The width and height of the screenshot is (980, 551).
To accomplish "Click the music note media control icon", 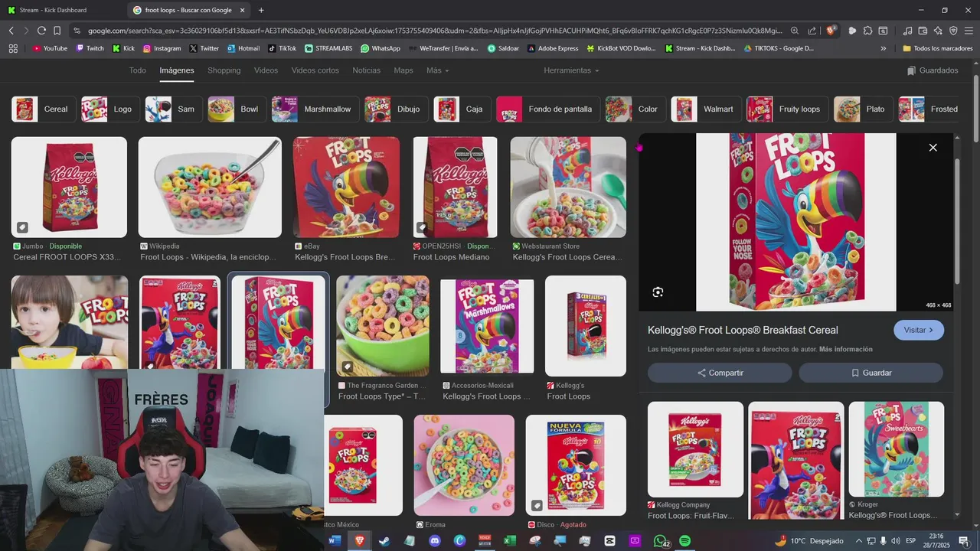I will [x=907, y=31].
